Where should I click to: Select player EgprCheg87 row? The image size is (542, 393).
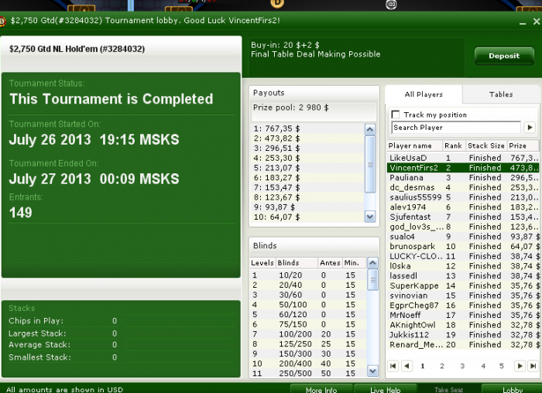click(463, 306)
